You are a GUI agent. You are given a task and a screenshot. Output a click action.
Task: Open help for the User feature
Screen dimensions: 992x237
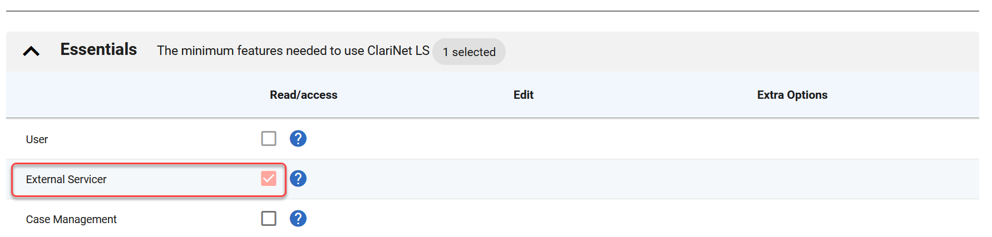coord(298,138)
